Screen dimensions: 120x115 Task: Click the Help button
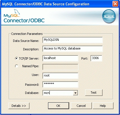pyautogui.click(x=103, y=106)
